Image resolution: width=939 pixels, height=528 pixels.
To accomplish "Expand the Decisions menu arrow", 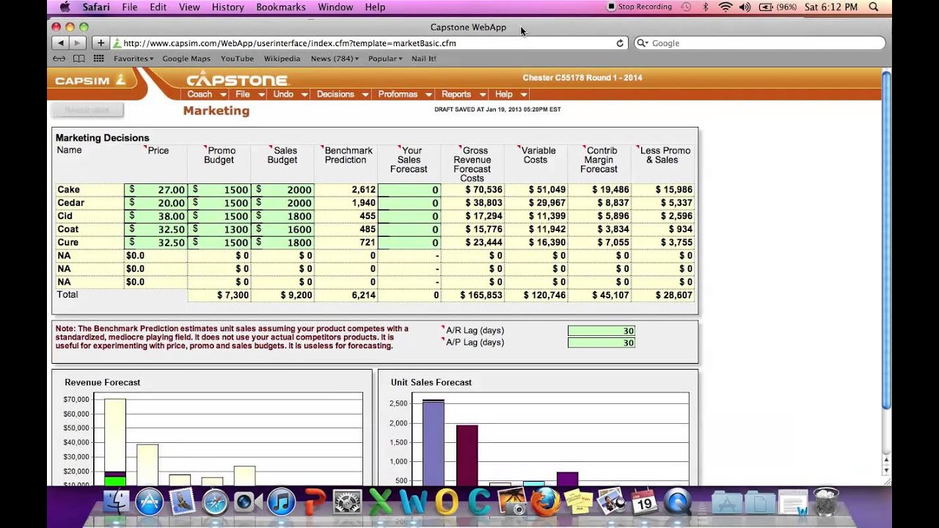I will pyautogui.click(x=365, y=95).
